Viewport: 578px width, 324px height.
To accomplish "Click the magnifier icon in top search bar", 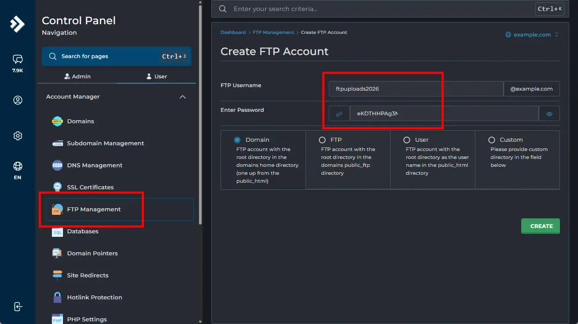I will click(x=223, y=9).
